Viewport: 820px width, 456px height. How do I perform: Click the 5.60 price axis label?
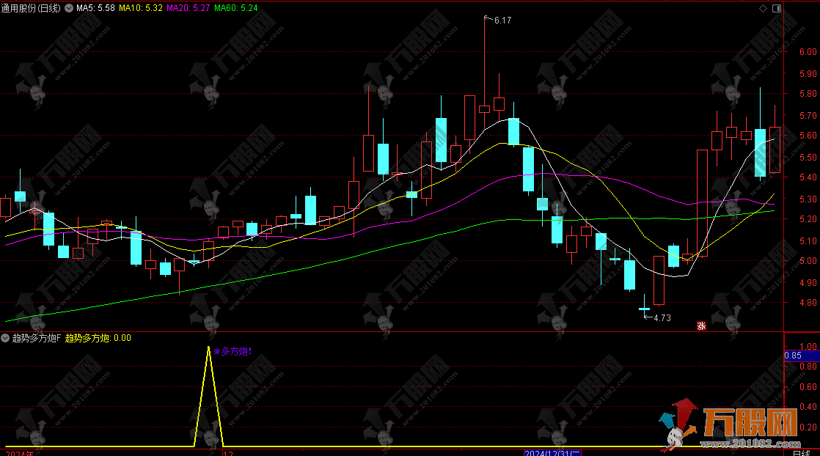808,136
